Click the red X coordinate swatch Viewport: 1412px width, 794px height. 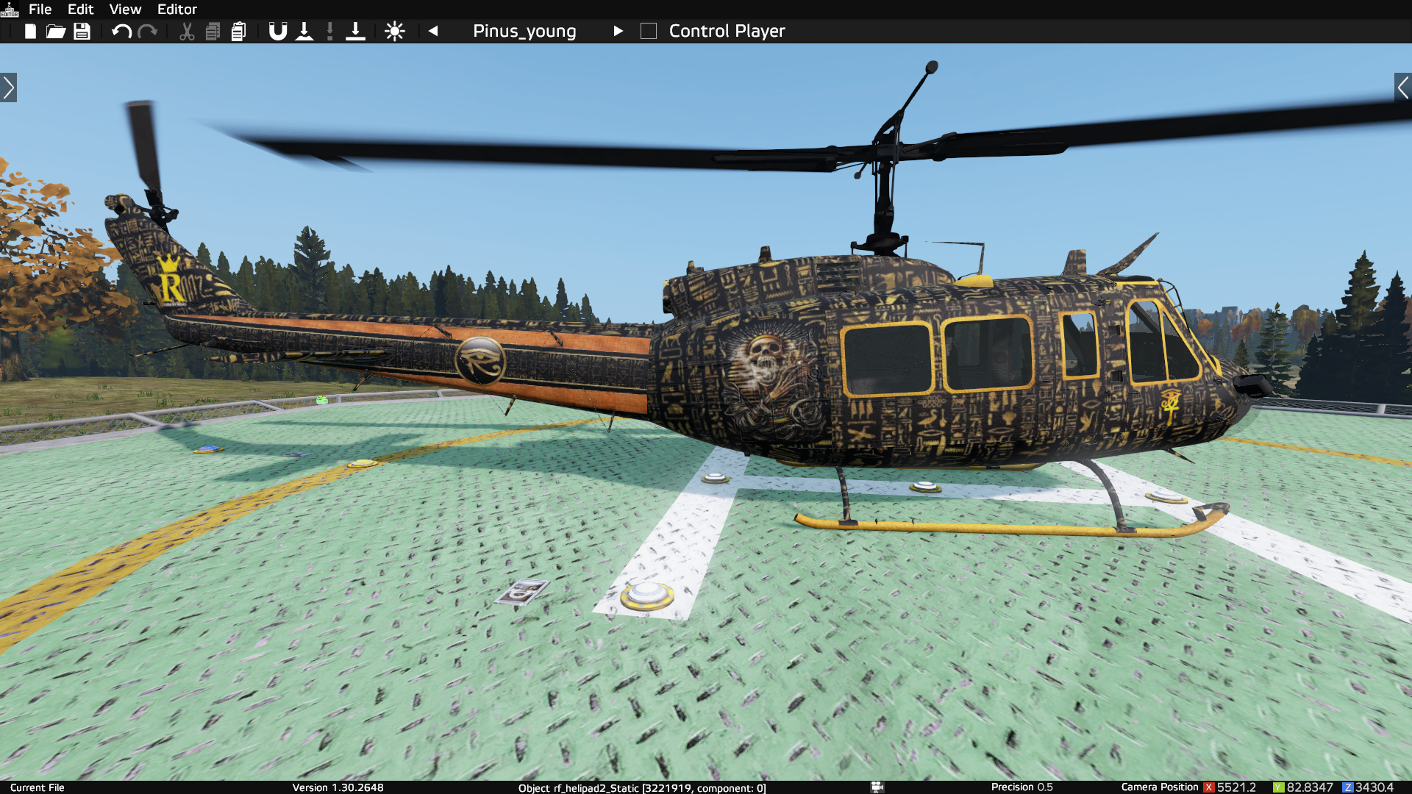(1208, 786)
